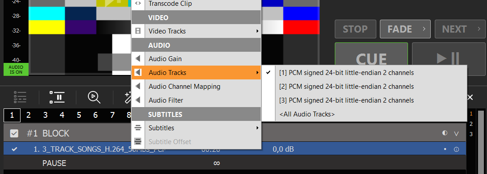The image size is (487, 174).
Task: Click the film strip icon beside Video Tracks
Action: tap(138, 31)
